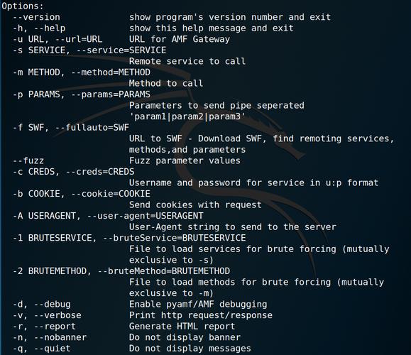Click the --params=PARAMS option

(x=111, y=94)
